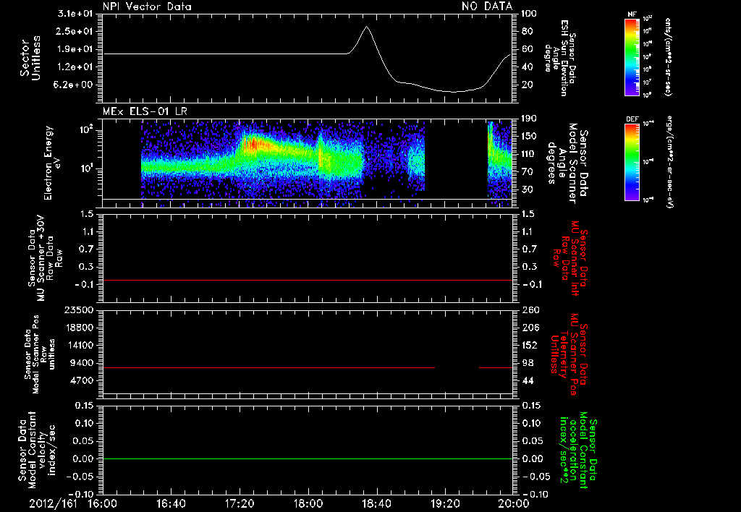Click the 20:00 end time label
741x512 pixels.
(514, 503)
